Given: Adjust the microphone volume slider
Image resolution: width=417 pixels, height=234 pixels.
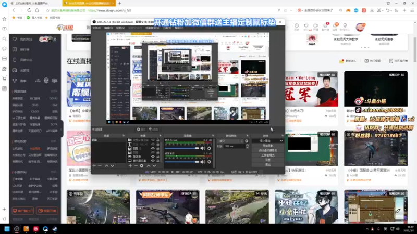Looking at the screenshot, I should [182, 148].
